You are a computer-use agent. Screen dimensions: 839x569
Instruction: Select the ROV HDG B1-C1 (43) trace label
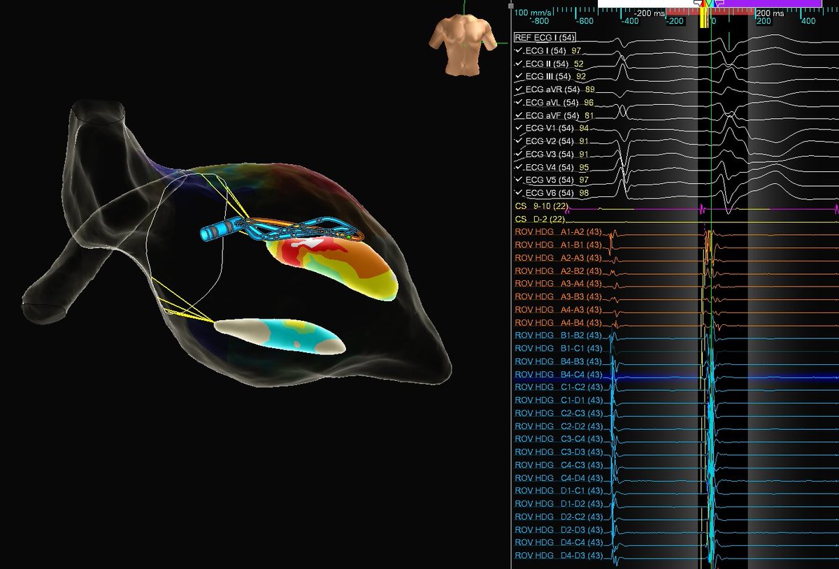tap(558, 348)
